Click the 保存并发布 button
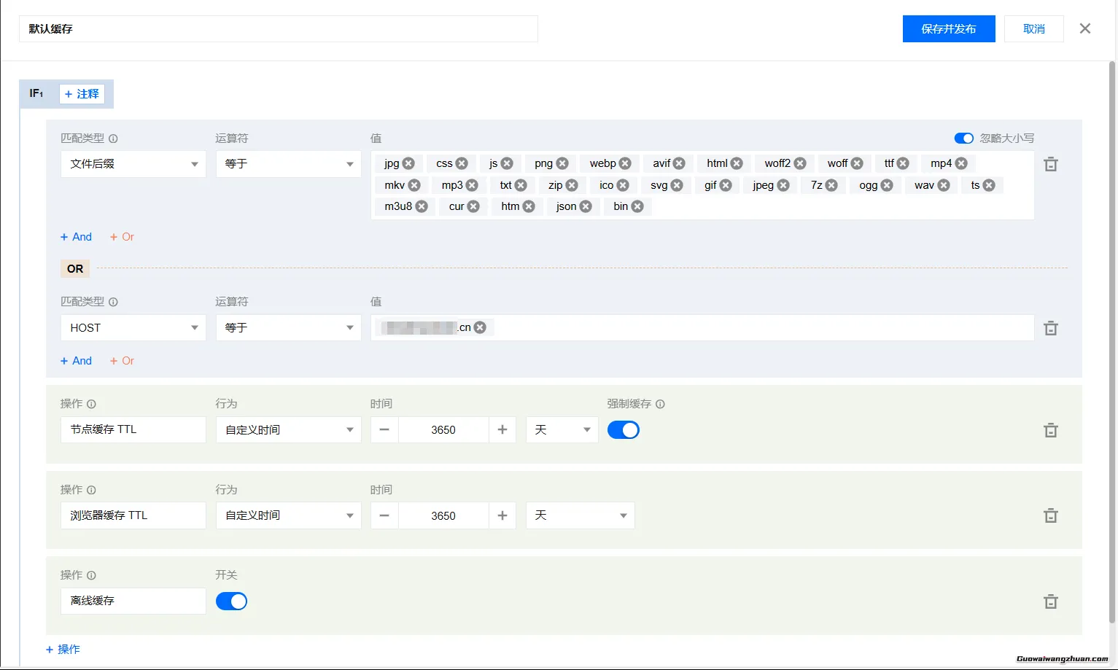The image size is (1118, 670). click(x=948, y=29)
